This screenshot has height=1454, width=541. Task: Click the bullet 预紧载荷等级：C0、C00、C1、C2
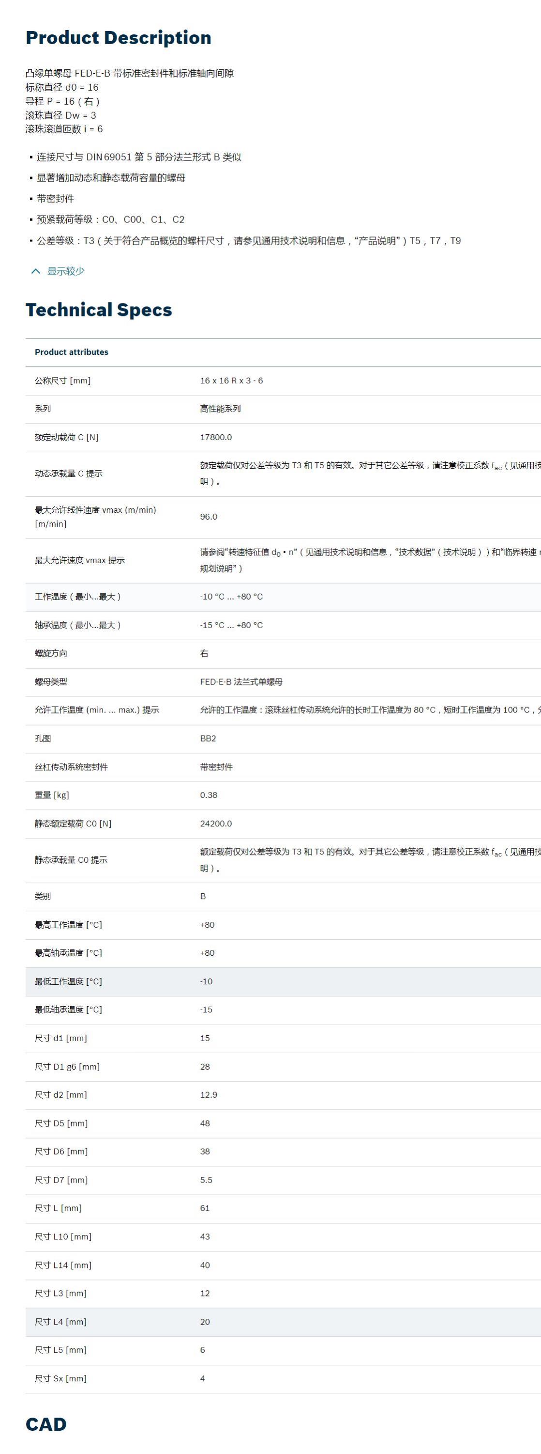click(110, 220)
